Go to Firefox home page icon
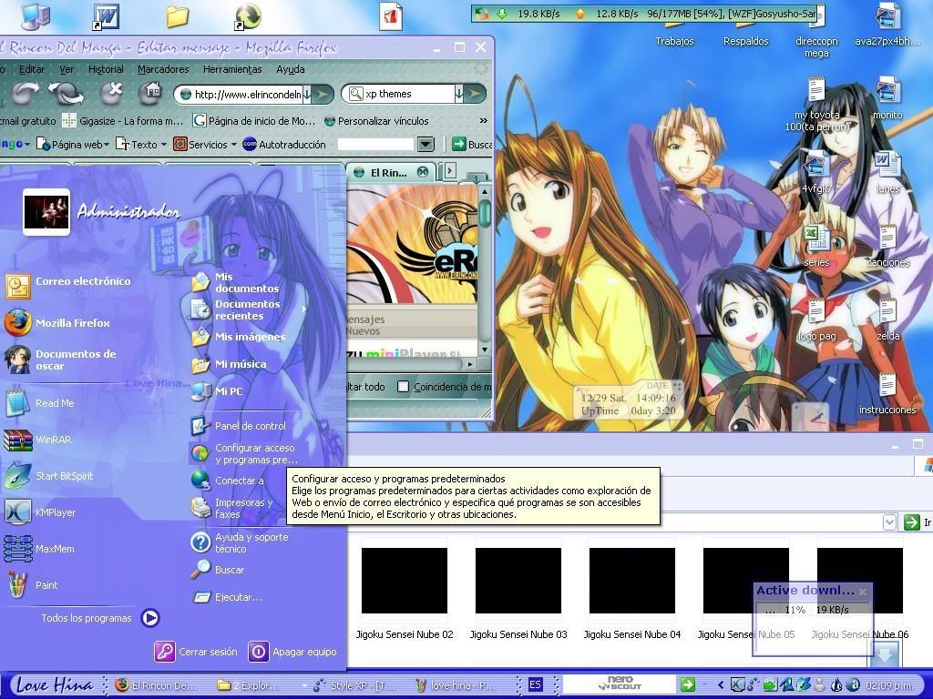933x699 pixels. [151, 93]
